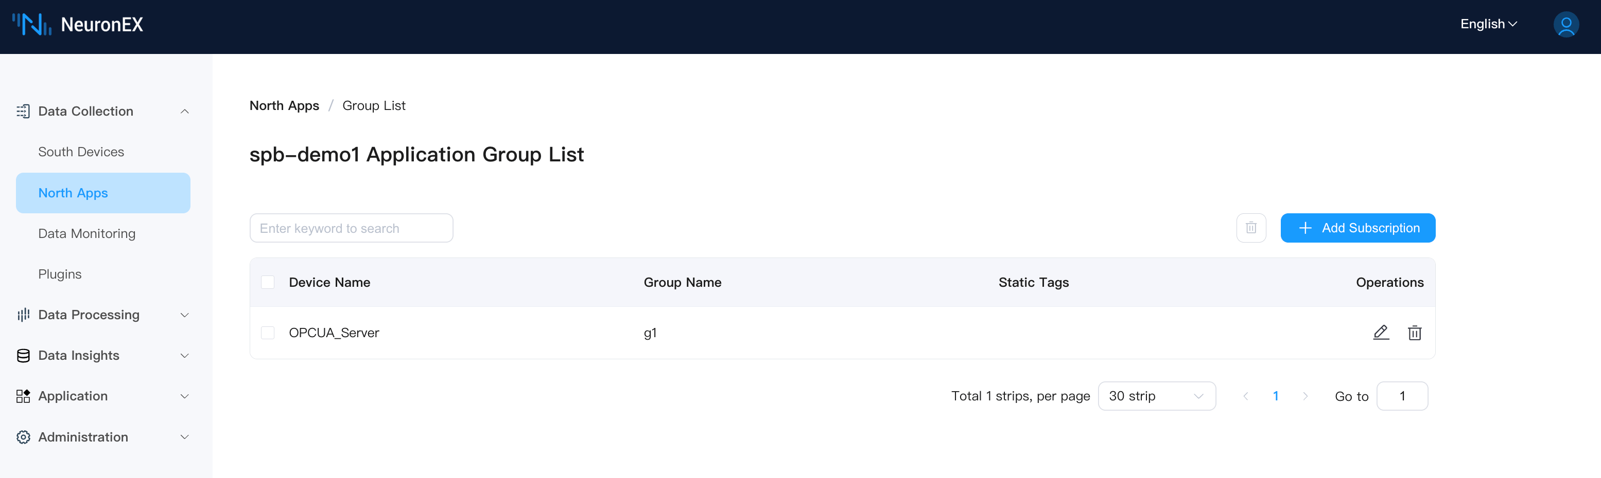
Task: Select all rows via header checkbox
Action: [x=268, y=283]
